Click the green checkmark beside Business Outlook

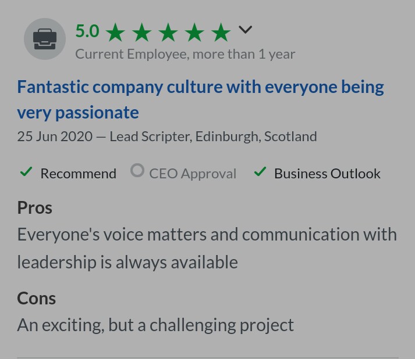coord(260,172)
